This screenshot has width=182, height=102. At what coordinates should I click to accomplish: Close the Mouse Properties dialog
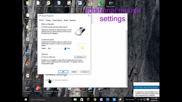pyautogui.click(x=89, y=16)
